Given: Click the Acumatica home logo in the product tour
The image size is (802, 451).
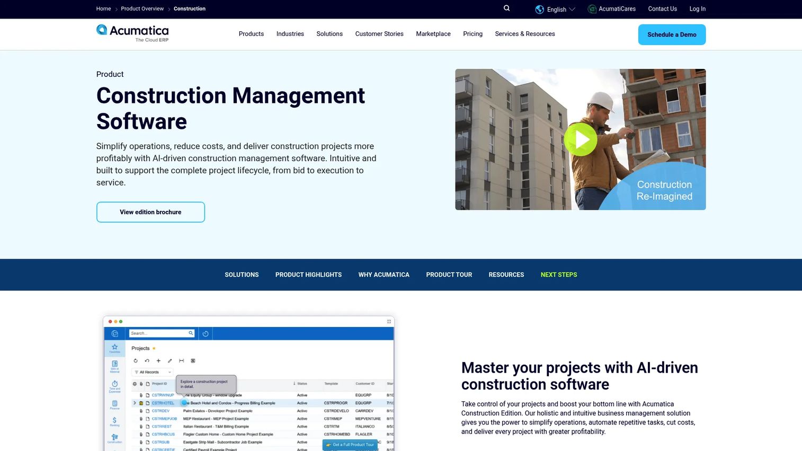Looking at the screenshot, I should click(114, 333).
